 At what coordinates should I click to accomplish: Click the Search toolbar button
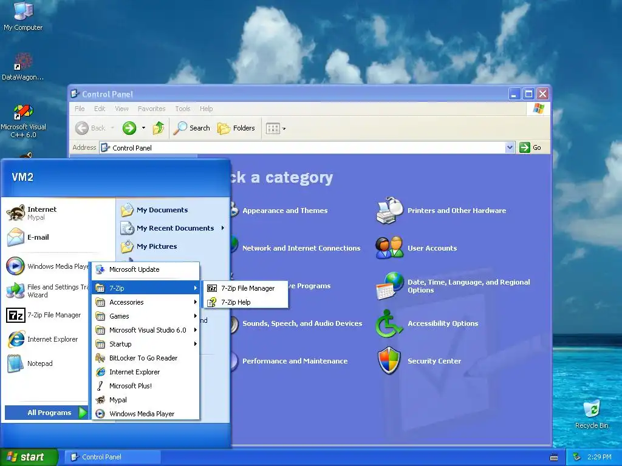[191, 128]
